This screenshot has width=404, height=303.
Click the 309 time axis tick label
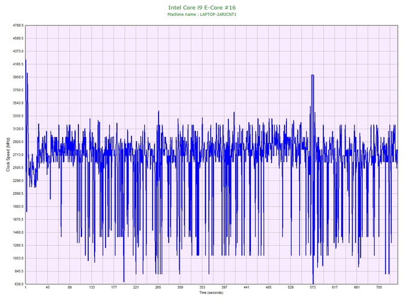coord(180,287)
